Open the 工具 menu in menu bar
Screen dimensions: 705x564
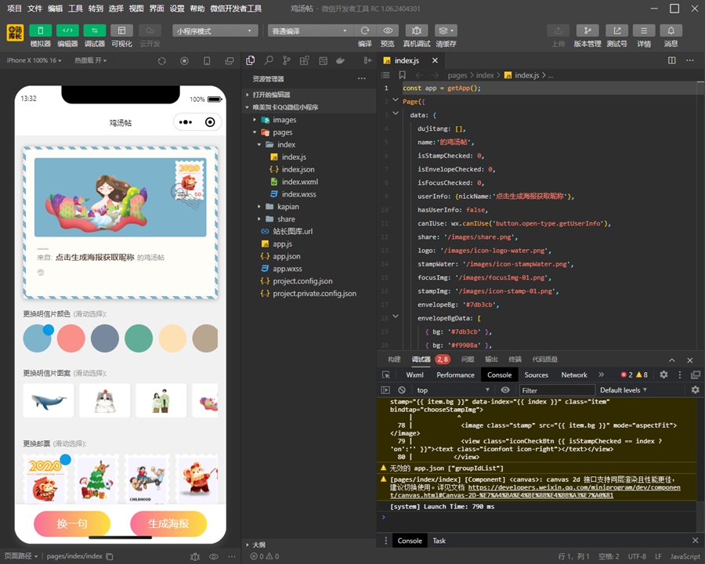(x=75, y=9)
